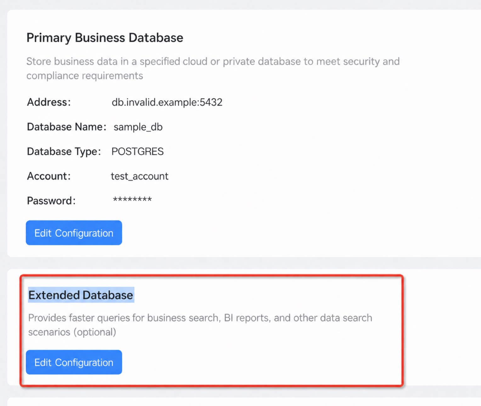
Task: Click the 'Store business data' description line
Action: [x=213, y=61]
